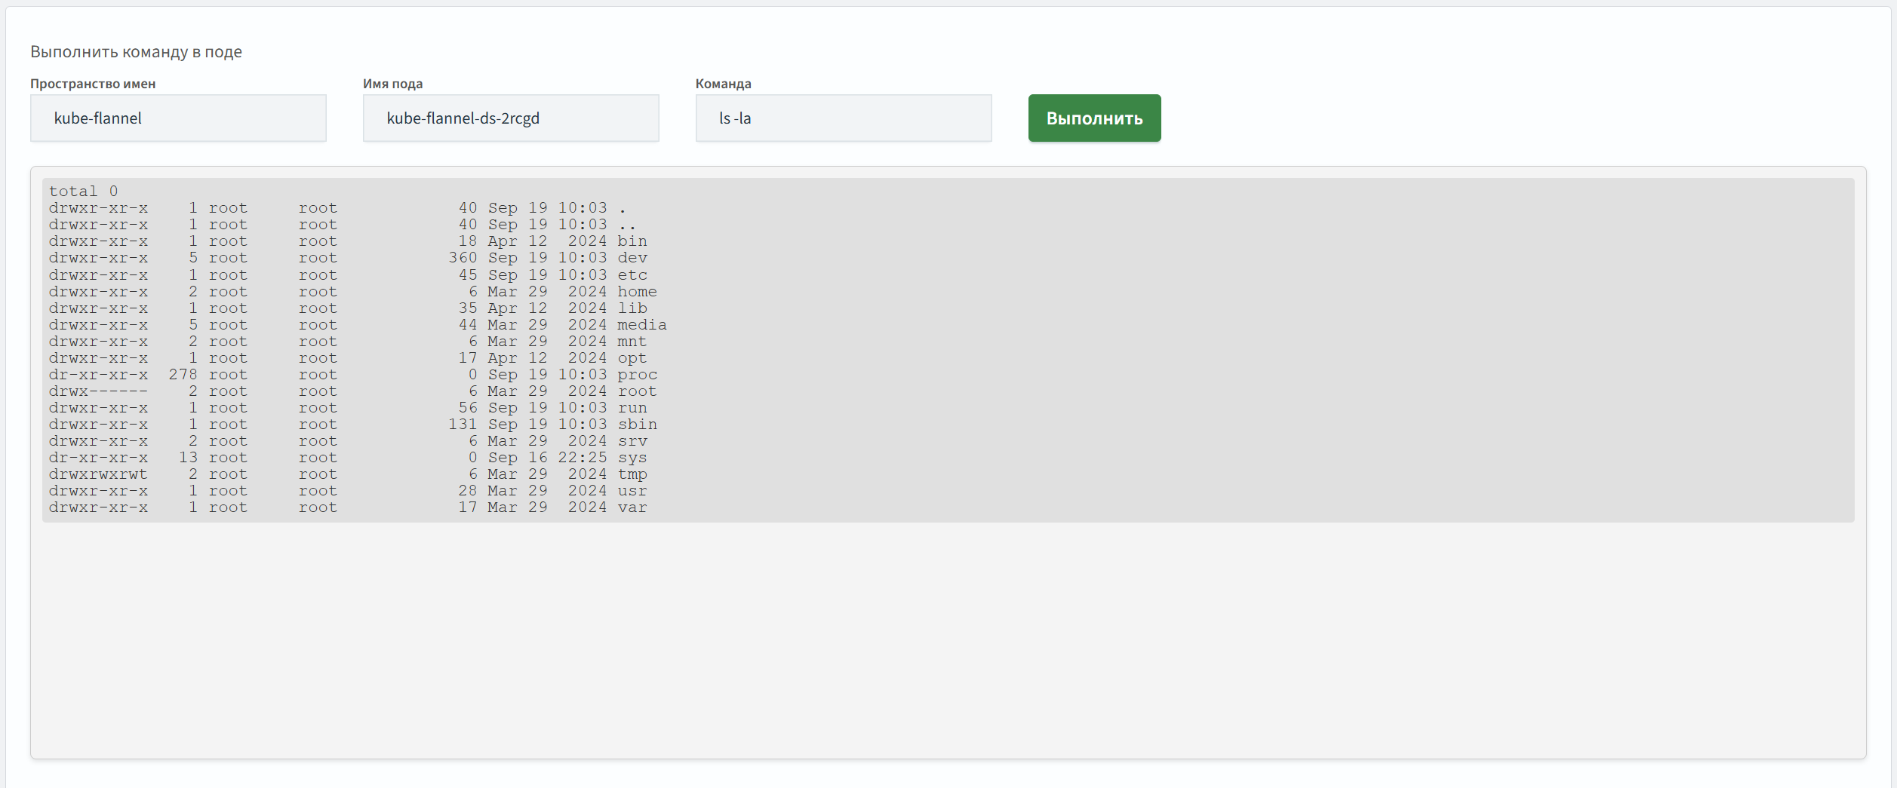Click the Команда label
This screenshot has width=1897, height=788.
[x=723, y=84]
